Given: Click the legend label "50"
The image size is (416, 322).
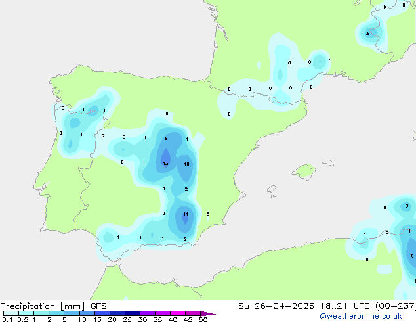Looking at the screenshot, I should click(x=203, y=319).
